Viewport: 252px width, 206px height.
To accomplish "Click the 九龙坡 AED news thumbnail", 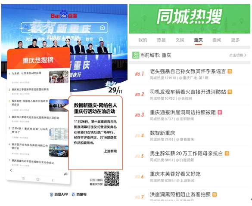I will coord(59,77).
